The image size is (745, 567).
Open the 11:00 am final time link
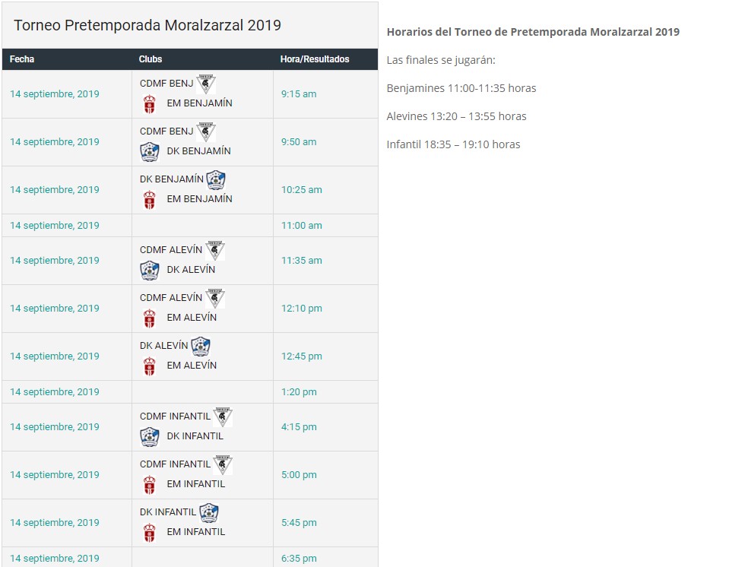pos(302,226)
